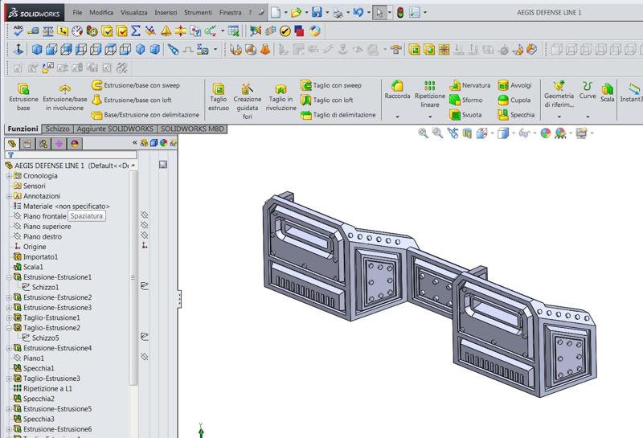The width and height of the screenshot is (643, 438).
Task: Select Specchia1 in the feature tree
Action: click(38, 368)
